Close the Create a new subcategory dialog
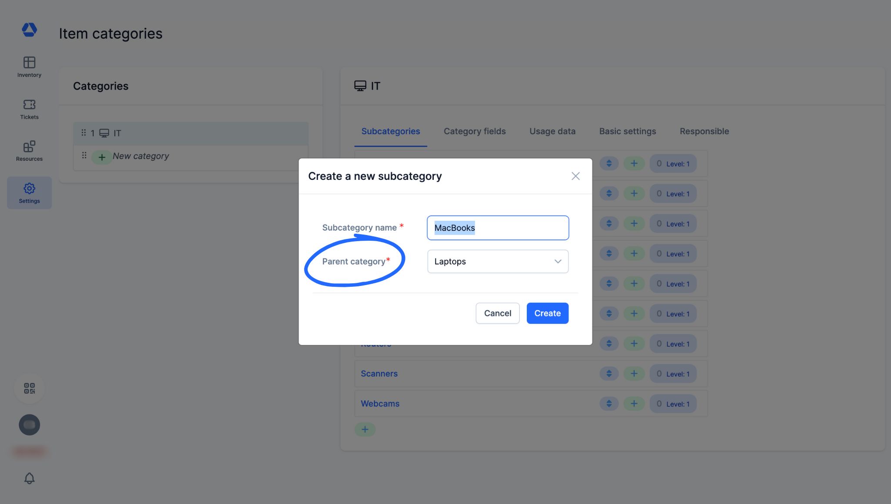This screenshot has height=504, width=891. click(576, 176)
